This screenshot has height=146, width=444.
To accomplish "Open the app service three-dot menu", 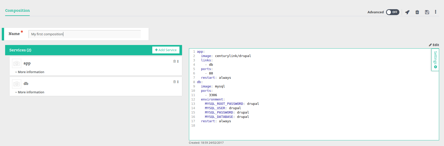I will (x=178, y=61).
